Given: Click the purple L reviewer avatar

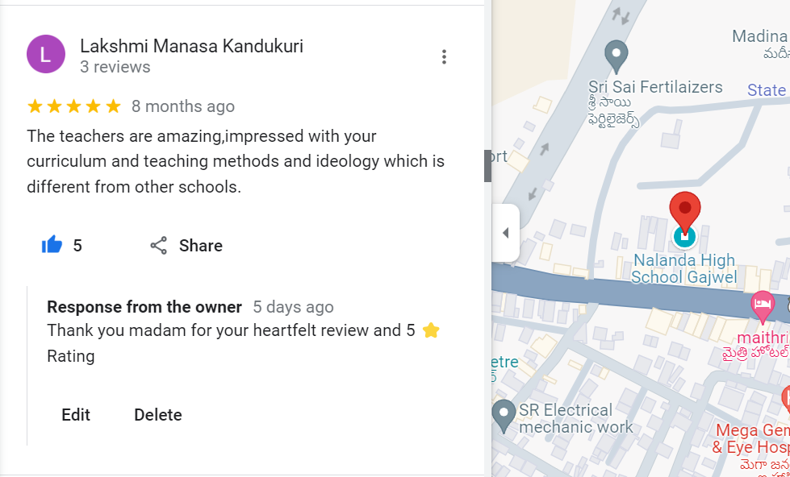Looking at the screenshot, I should pos(46,55).
